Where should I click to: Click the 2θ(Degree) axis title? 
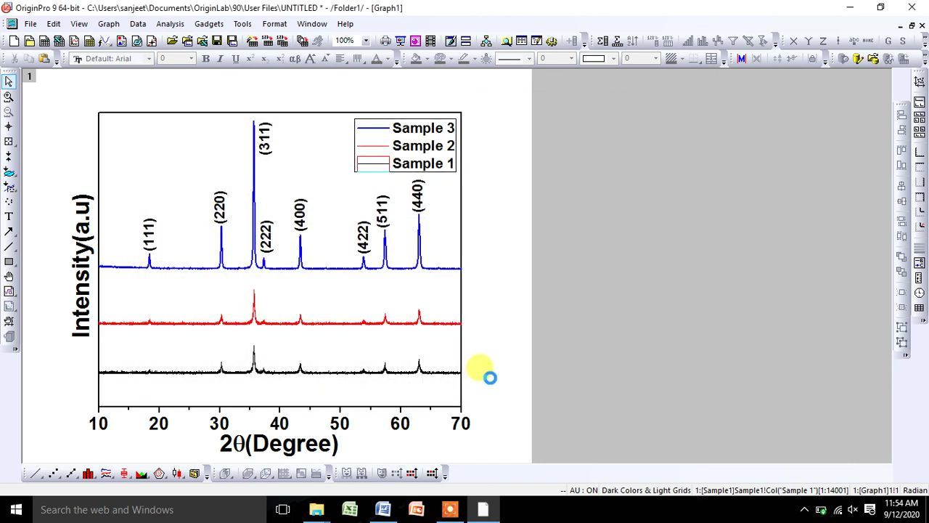tap(279, 444)
